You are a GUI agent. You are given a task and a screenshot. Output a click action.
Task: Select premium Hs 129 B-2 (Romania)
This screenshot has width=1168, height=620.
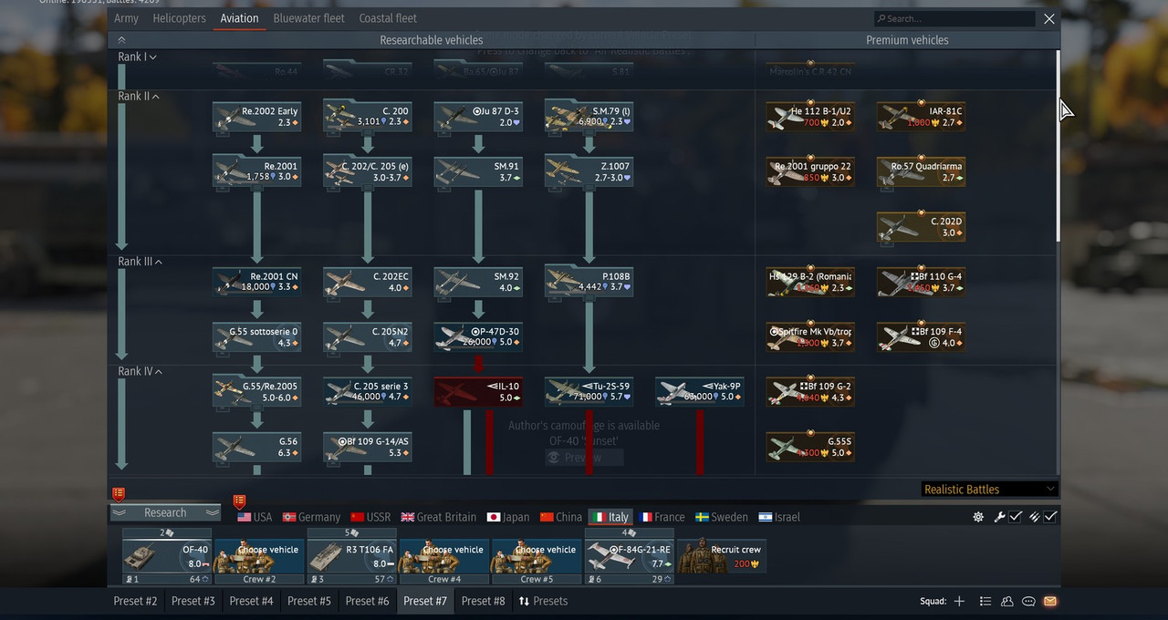(x=810, y=282)
